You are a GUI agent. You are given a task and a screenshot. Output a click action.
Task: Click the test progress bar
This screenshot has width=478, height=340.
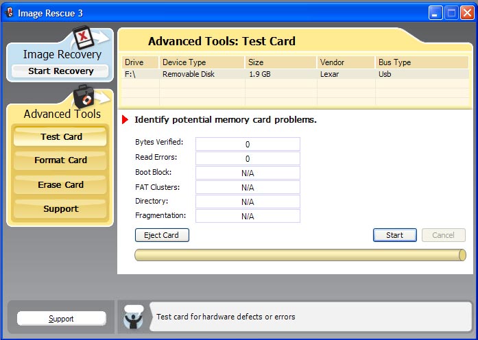coord(300,255)
